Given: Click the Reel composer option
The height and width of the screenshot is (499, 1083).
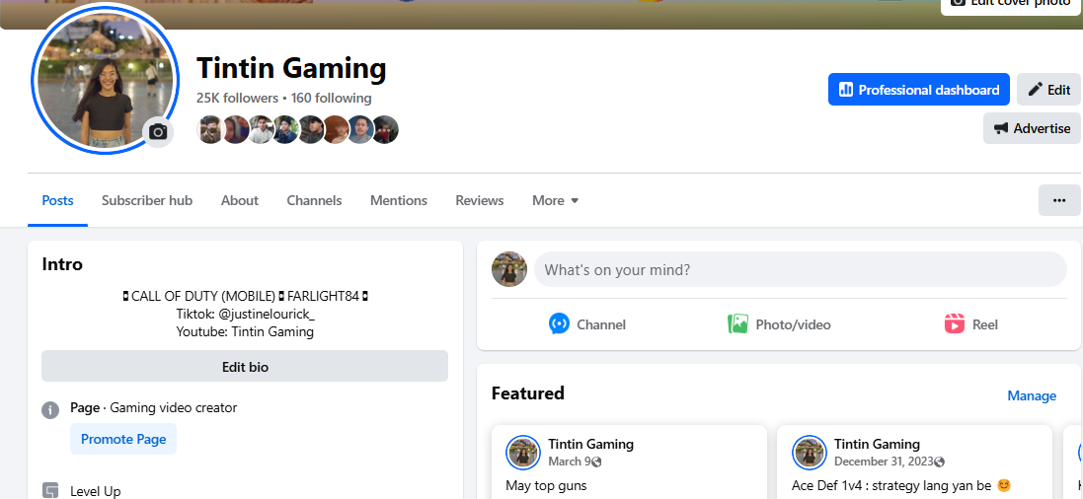Looking at the screenshot, I should point(971,323).
